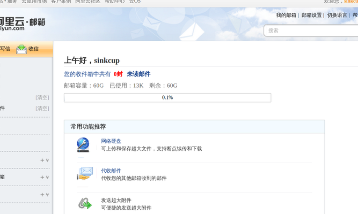Click the [清空] link above the 件 row
Image resolution: width=358 pixels, height=214 pixels.
[x=42, y=98]
